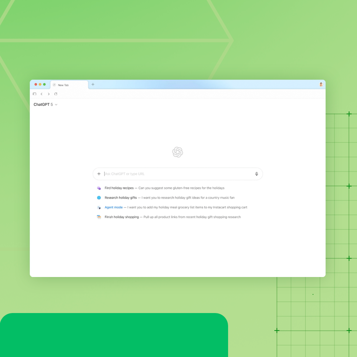357x357 pixels.
Task: Open the Find holiday recipes suggestion
Action: (119, 188)
